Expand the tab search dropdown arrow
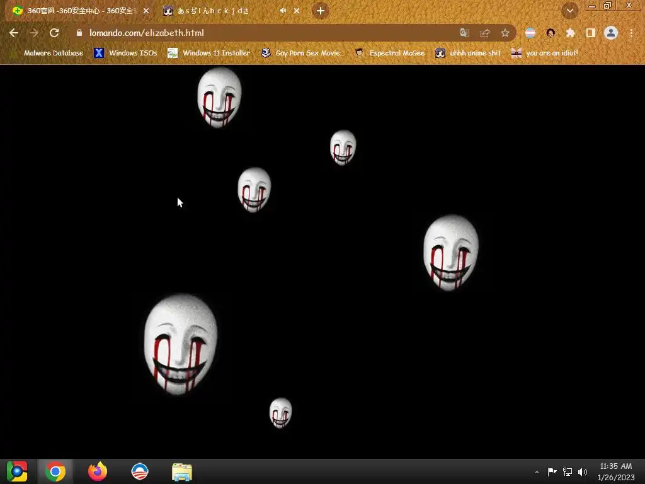Viewport: 645px width, 484px height. [x=570, y=11]
